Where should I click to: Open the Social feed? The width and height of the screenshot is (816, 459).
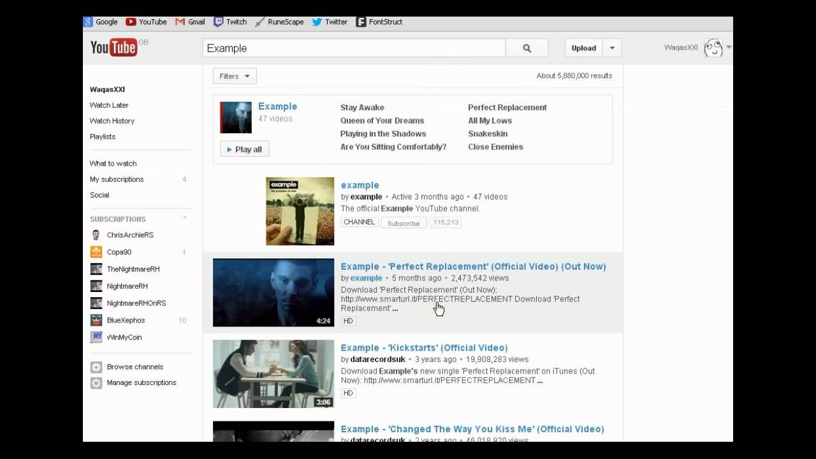tap(99, 195)
